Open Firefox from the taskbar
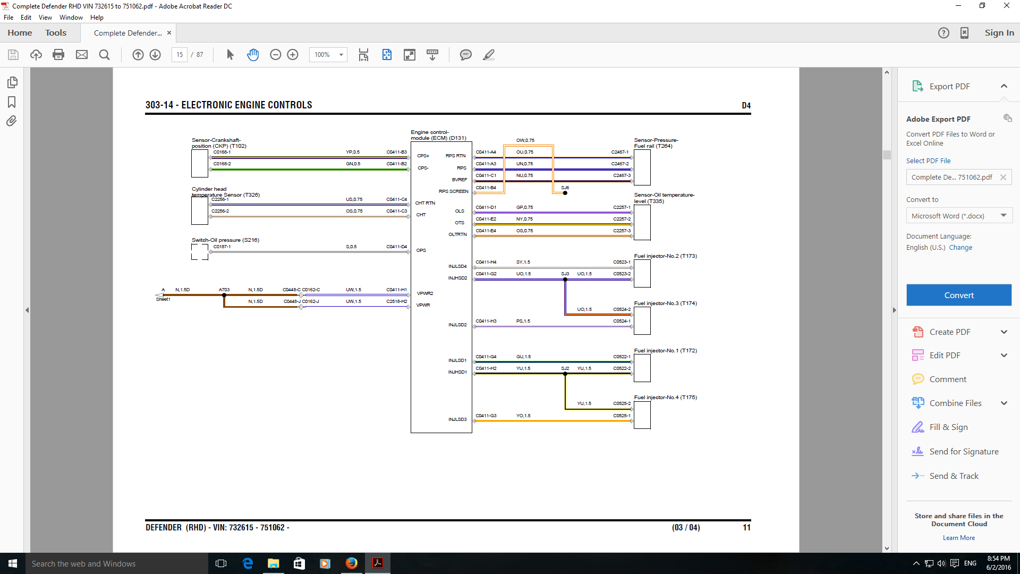1020x574 pixels. click(x=352, y=563)
